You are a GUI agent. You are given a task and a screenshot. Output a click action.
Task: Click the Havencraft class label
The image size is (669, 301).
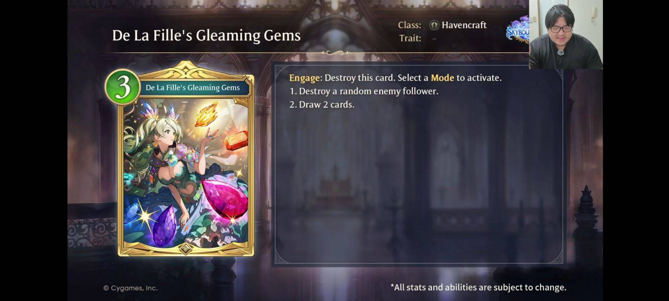click(x=464, y=25)
